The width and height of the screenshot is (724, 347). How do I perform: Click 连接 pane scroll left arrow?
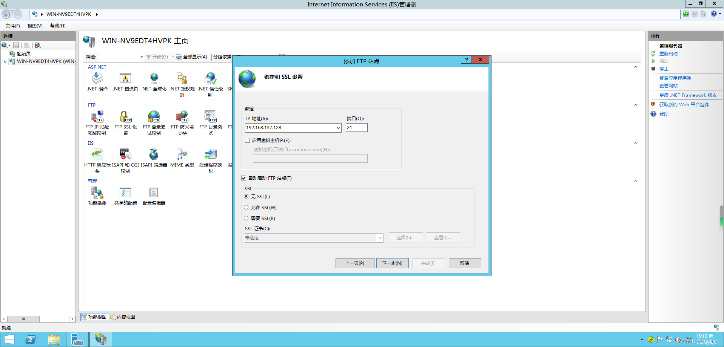click(4, 319)
